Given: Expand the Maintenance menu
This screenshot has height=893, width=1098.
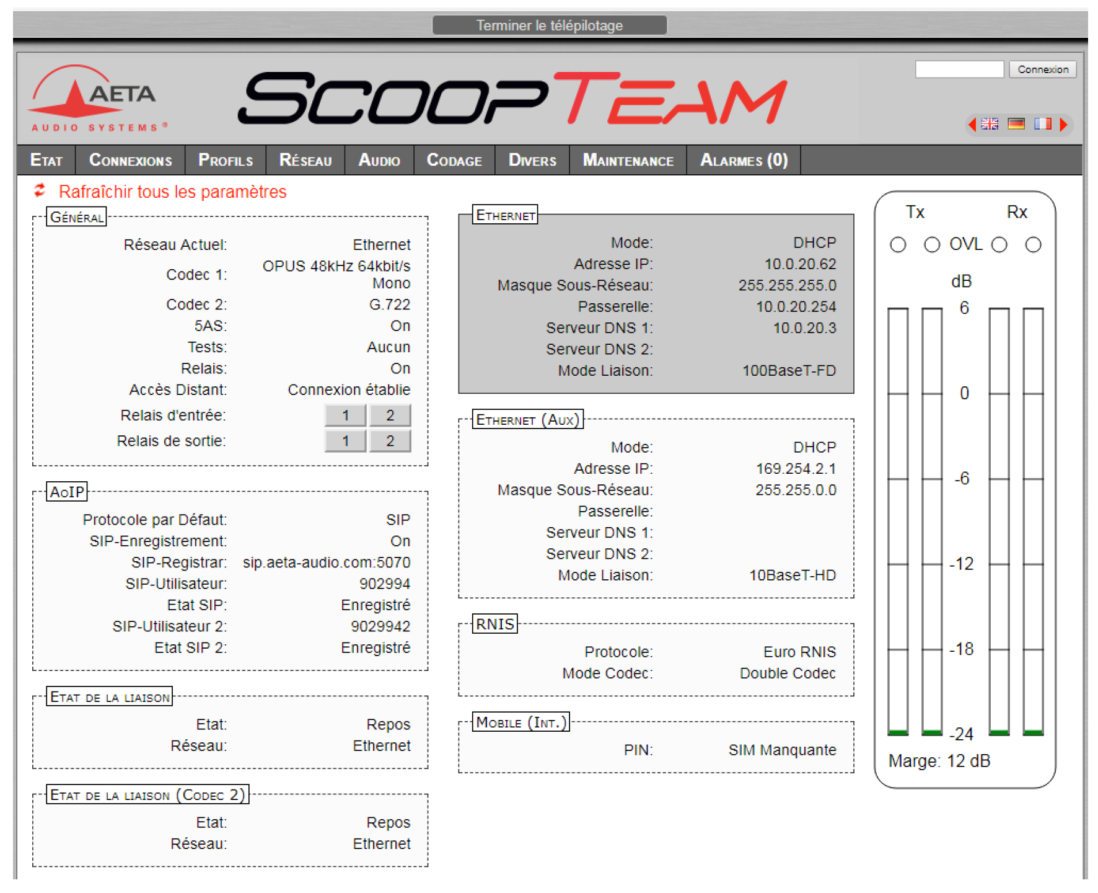Looking at the screenshot, I should pyautogui.click(x=628, y=161).
